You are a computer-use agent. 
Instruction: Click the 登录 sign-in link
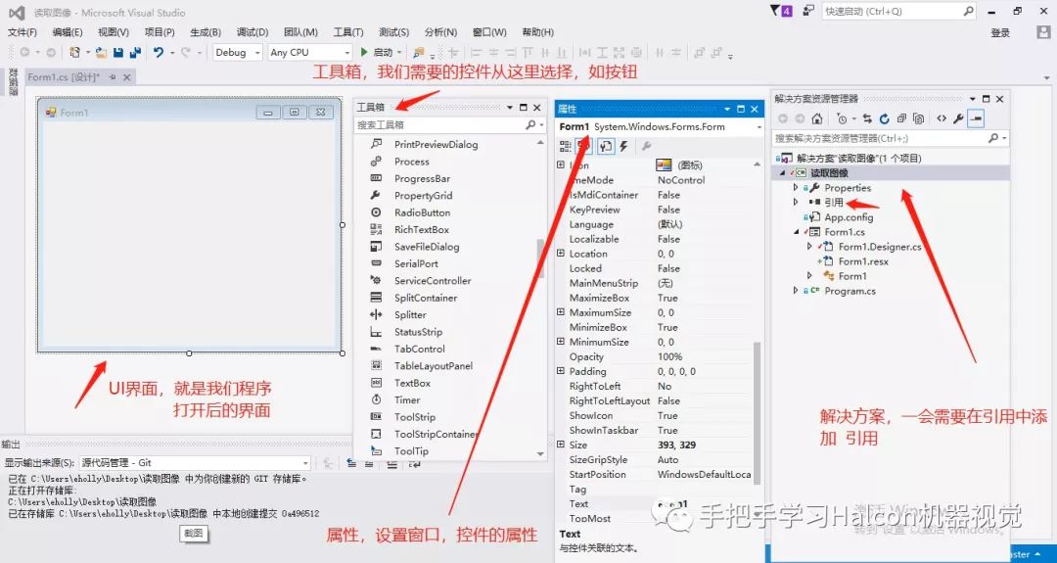(1000, 33)
